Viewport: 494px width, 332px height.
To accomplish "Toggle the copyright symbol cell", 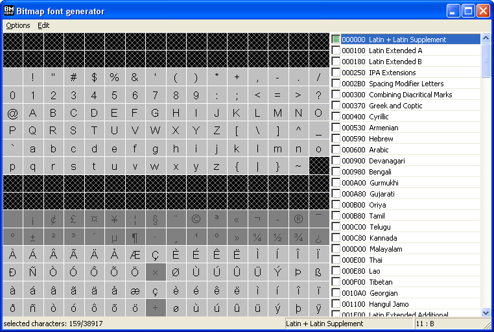I will tap(196, 219).
